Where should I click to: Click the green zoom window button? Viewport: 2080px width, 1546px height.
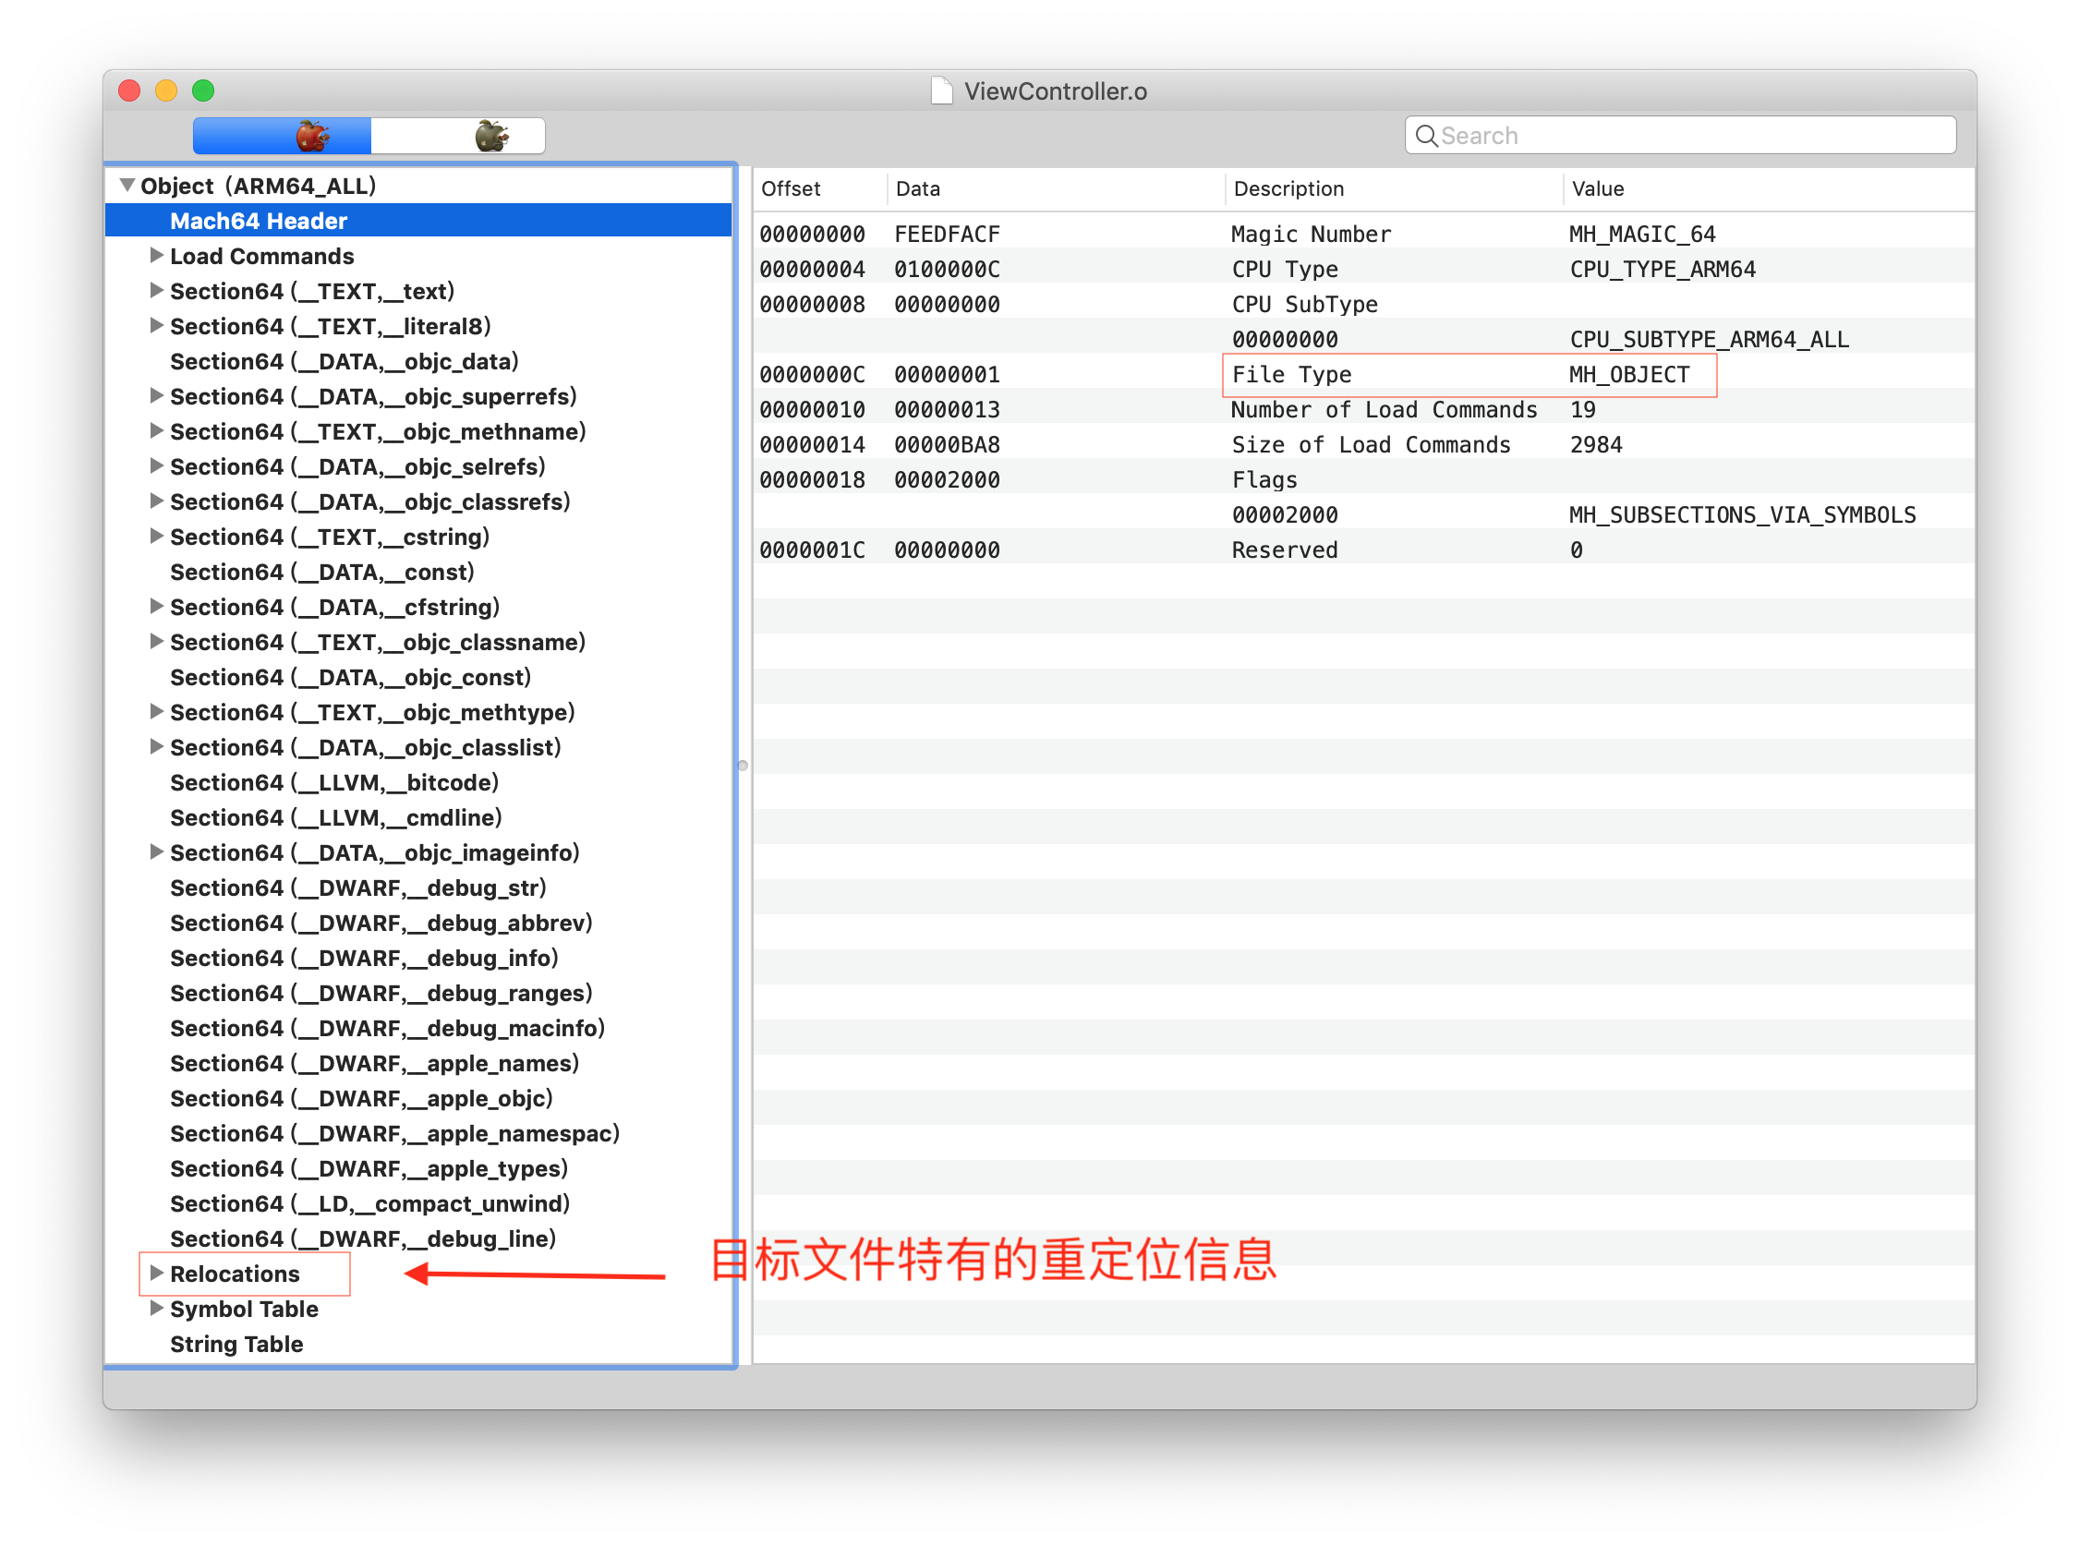point(203,91)
